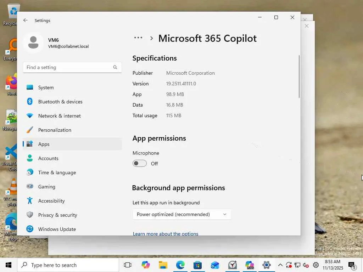Select the Apps category

[x=72, y=144]
